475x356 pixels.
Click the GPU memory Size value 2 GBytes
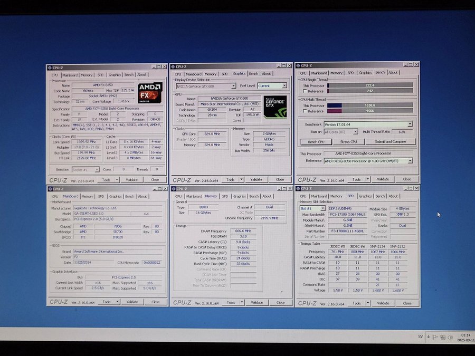269,133
